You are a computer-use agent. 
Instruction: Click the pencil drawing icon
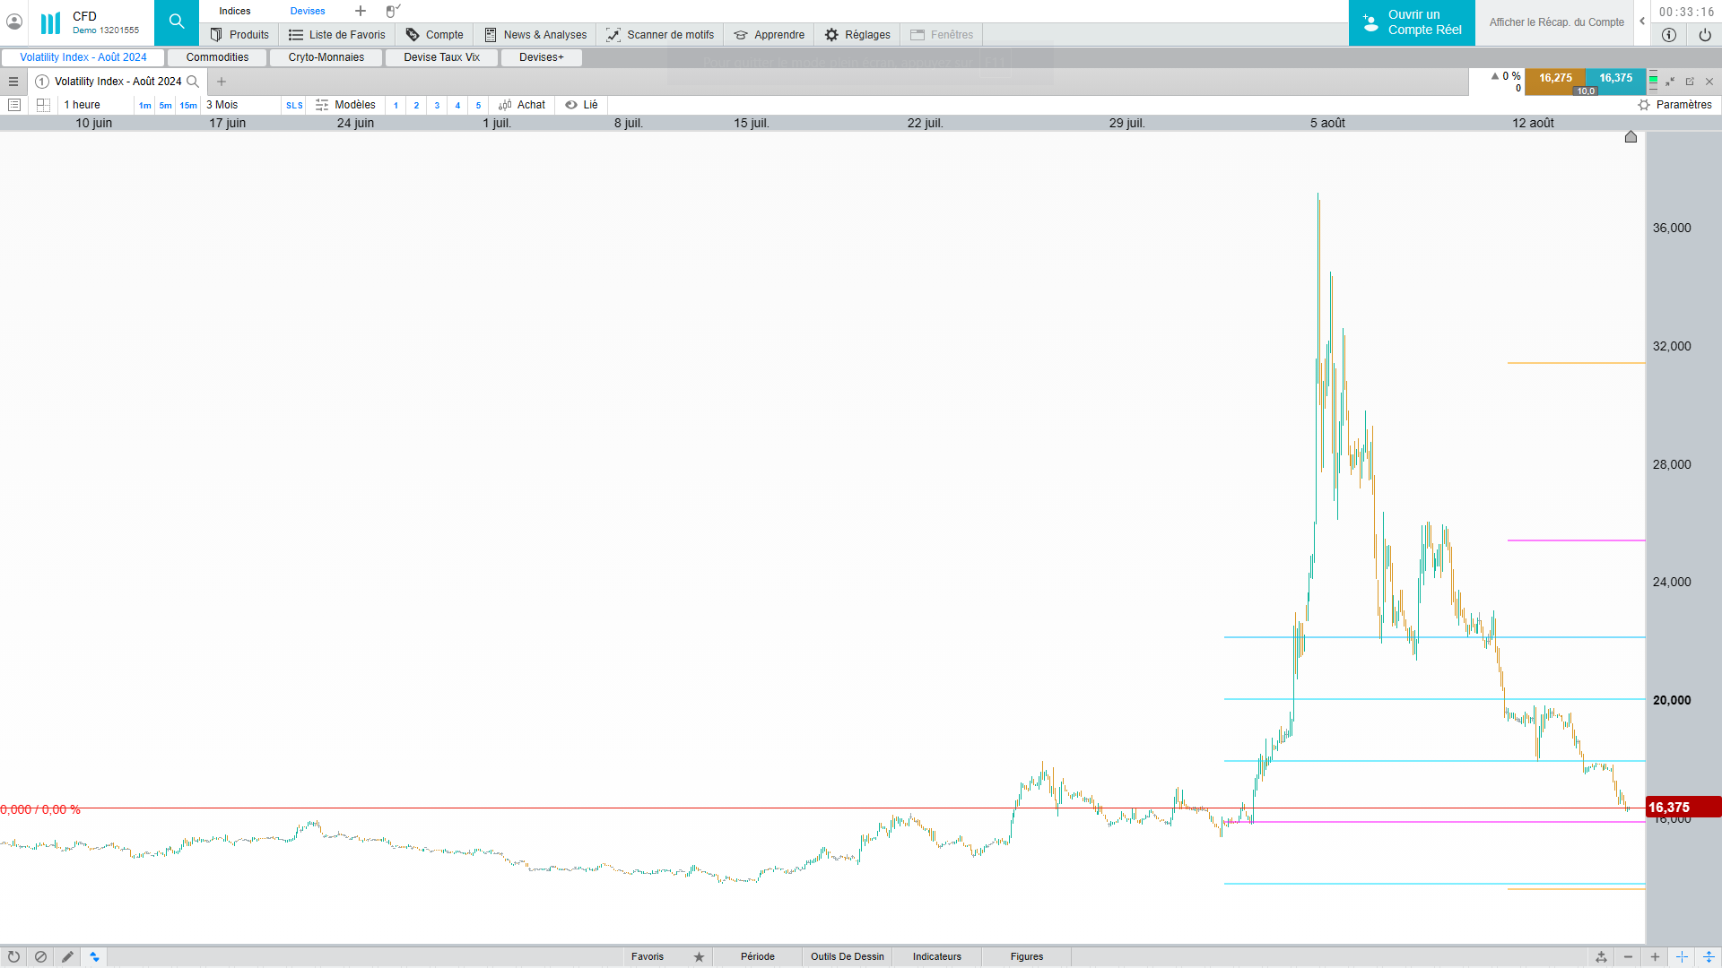point(67,956)
